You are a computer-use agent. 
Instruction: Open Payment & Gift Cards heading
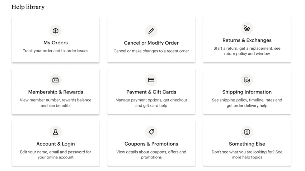[x=151, y=92]
